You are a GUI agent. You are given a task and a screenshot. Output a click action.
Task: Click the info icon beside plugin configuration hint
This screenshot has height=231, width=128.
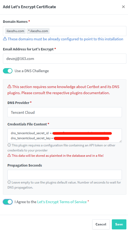(x=9, y=145)
